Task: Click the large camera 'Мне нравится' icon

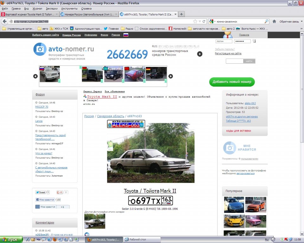Action: coord(230,148)
